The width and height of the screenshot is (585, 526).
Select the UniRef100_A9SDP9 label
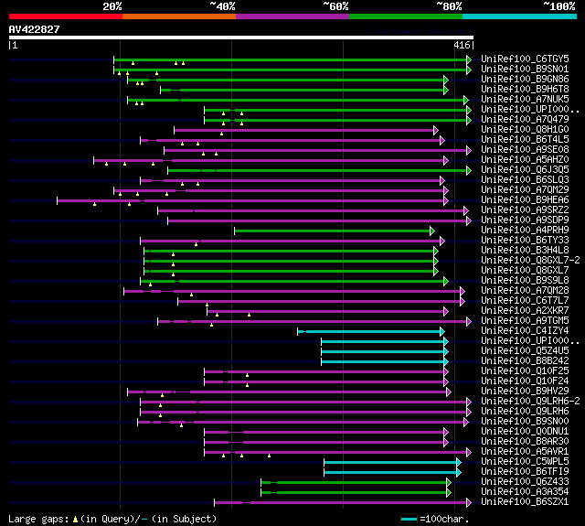click(x=525, y=220)
